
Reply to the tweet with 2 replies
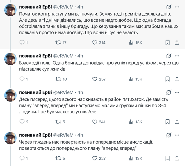[22, 122]
